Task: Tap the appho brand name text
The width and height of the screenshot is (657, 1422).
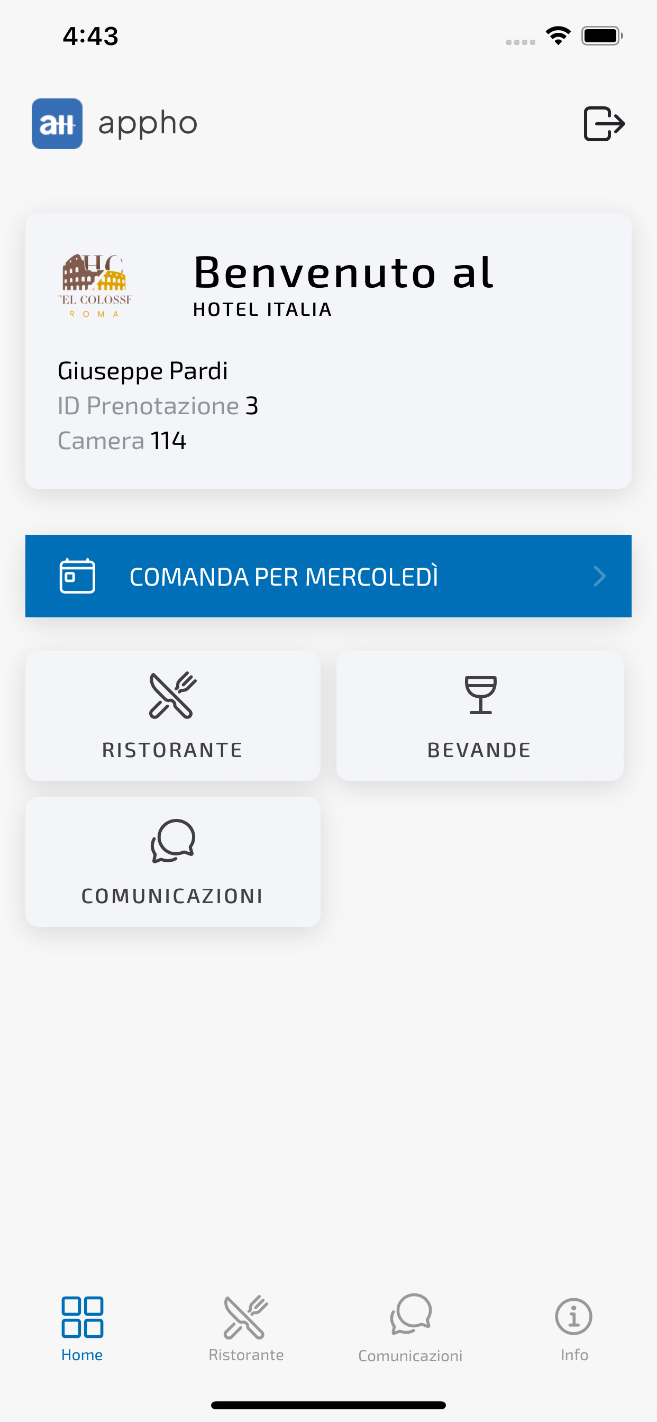Action: pyautogui.click(x=148, y=124)
